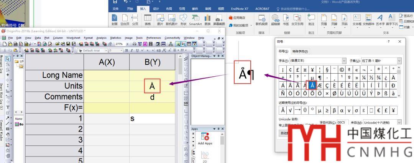Expand the 子集 subset dropdown

pyautogui.click(x=399, y=61)
